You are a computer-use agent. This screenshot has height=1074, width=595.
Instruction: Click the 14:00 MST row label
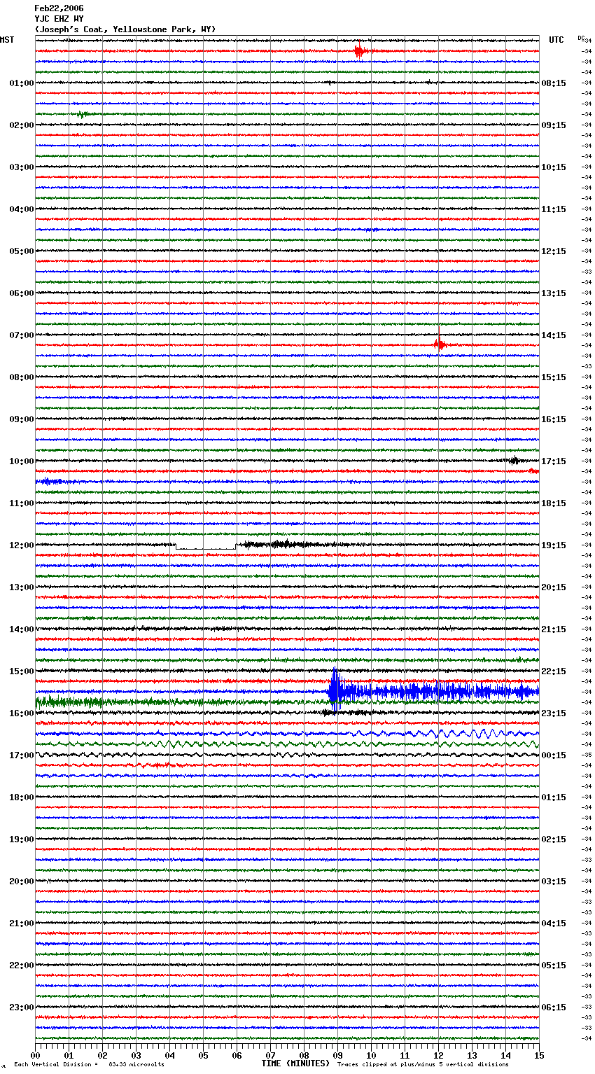(x=22, y=629)
